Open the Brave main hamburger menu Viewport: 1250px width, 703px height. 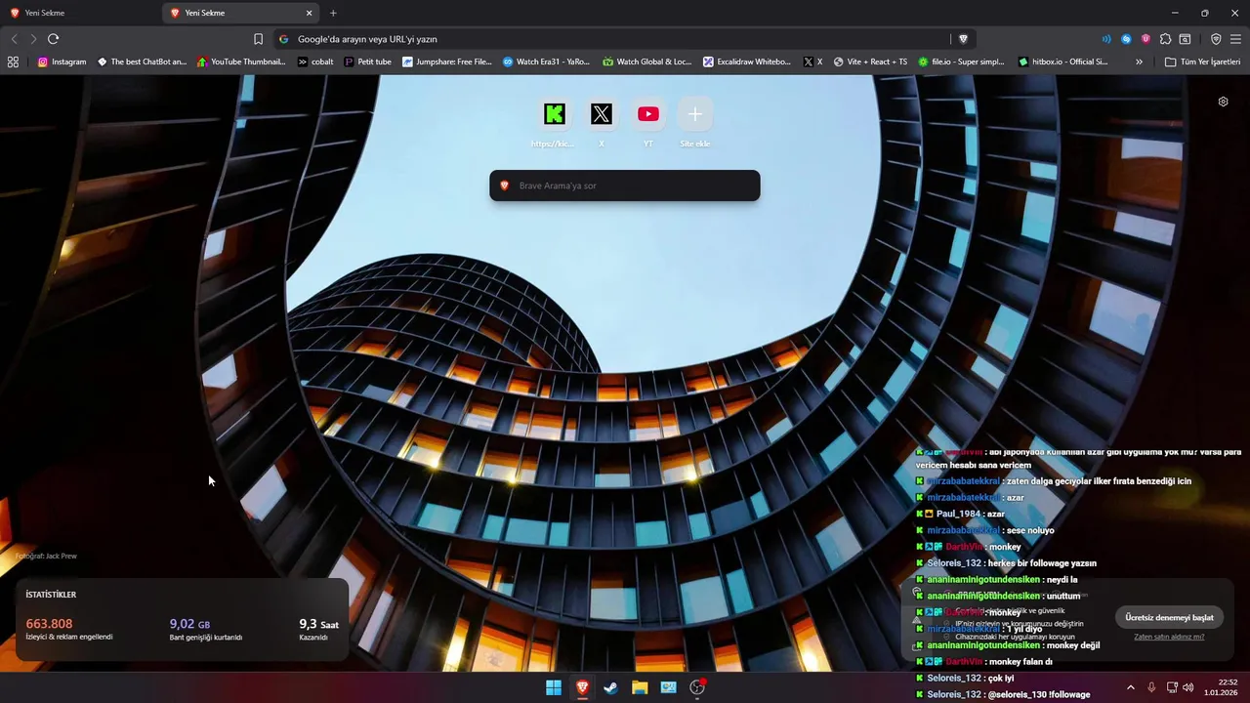click(1236, 39)
